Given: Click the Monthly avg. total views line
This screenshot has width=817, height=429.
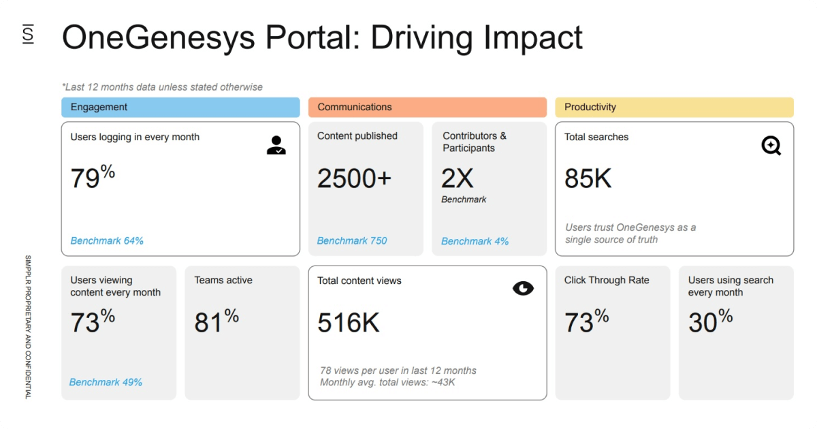Looking at the screenshot, I should click(387, 382).
